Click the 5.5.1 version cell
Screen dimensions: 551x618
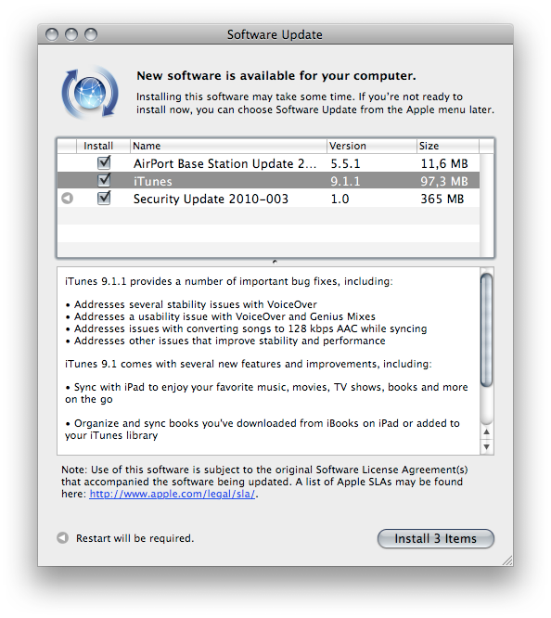click(345, 163)
